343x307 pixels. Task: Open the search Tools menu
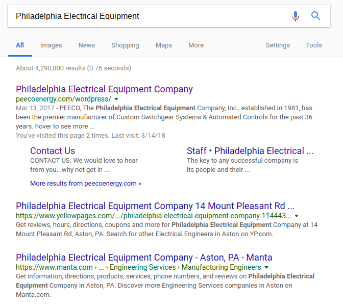(314, 45)
